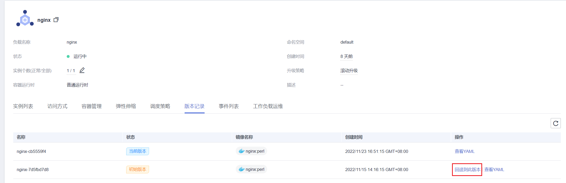Refresh the version record list
The image size is (566, 183).
[x=556, y=123]
